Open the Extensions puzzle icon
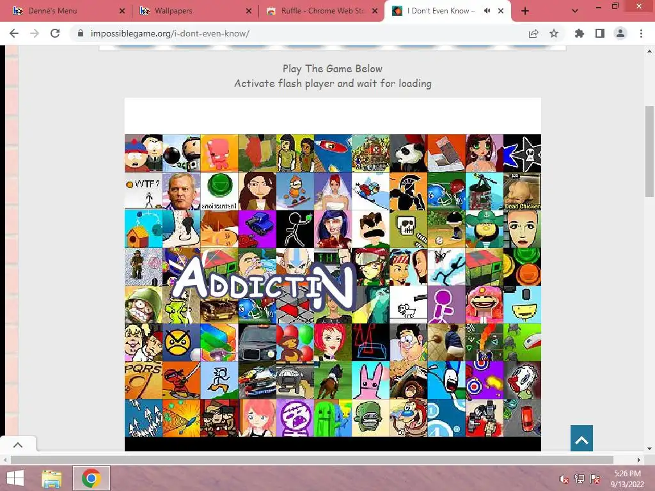Screen dimensions: 655x491 [x=580, y=33]
